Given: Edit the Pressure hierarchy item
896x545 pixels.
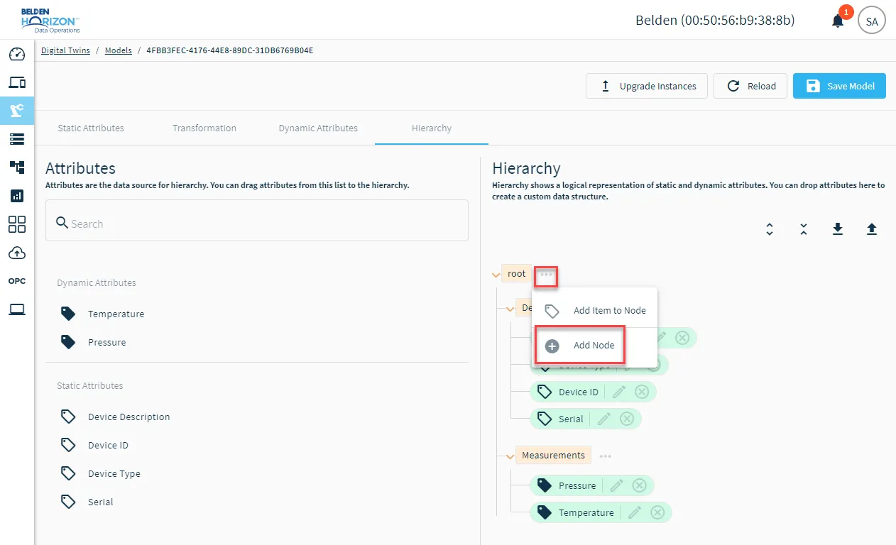Looking at the screenshot, I should coord(617,485).
